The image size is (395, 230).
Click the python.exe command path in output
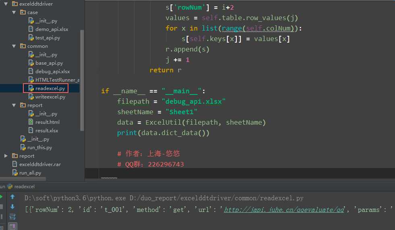75,198
